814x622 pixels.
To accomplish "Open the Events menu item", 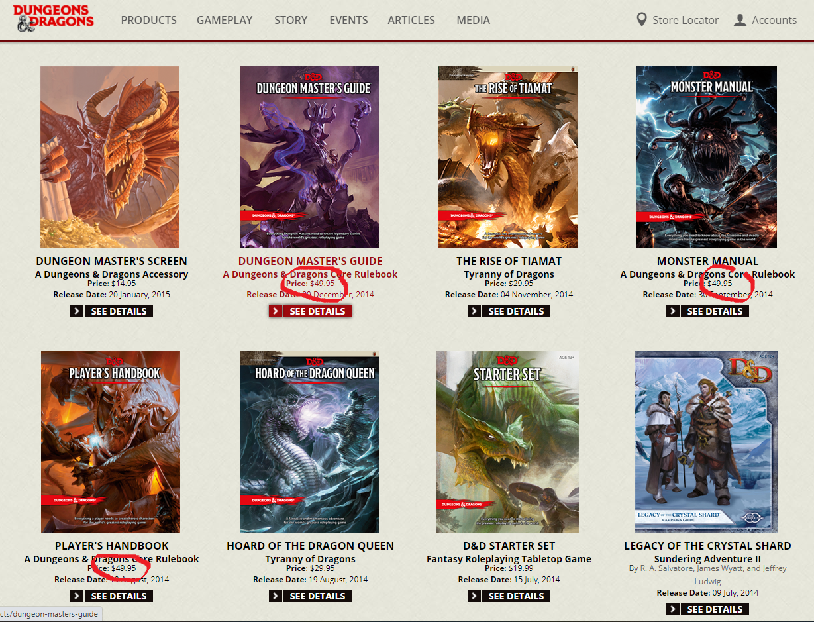I will click(348, 20).
